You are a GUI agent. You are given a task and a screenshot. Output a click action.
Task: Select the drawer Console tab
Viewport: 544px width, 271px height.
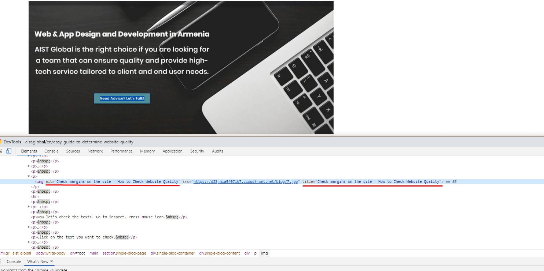(x=14, y=261)
